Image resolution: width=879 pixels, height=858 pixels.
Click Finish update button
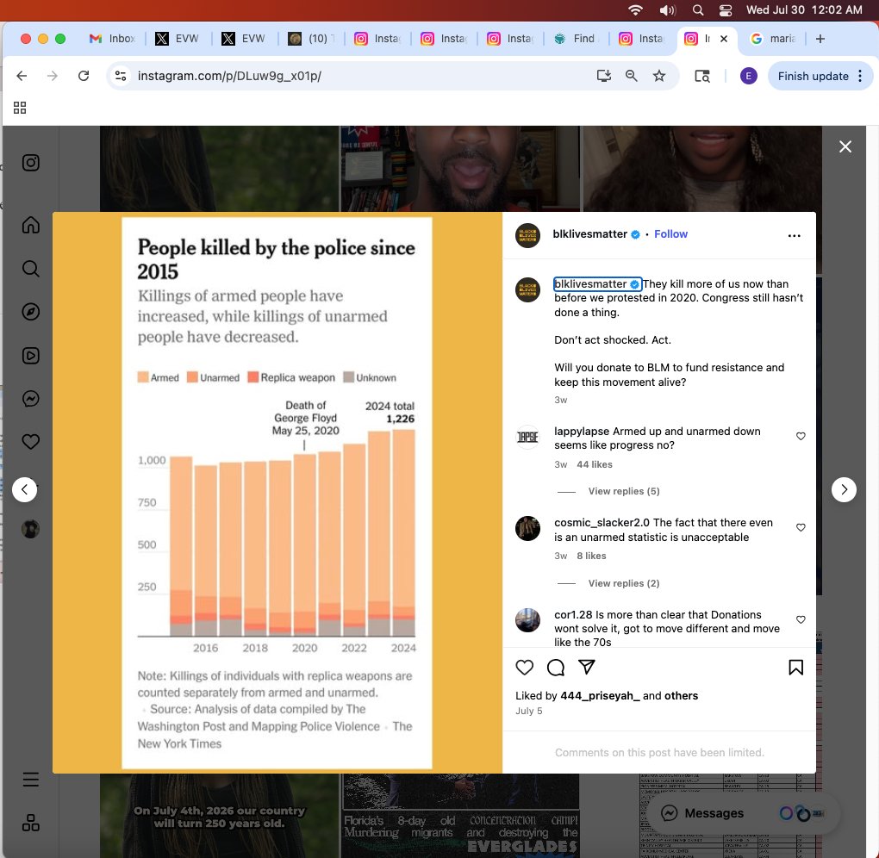[x=813, y=76]
